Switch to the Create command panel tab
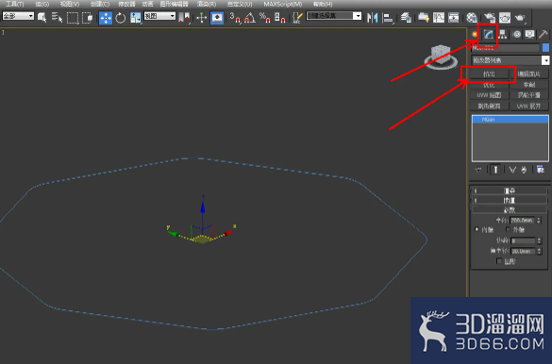The height and width of the screenshot is (364, 552). pyautogui.click(x=475, y=35)
